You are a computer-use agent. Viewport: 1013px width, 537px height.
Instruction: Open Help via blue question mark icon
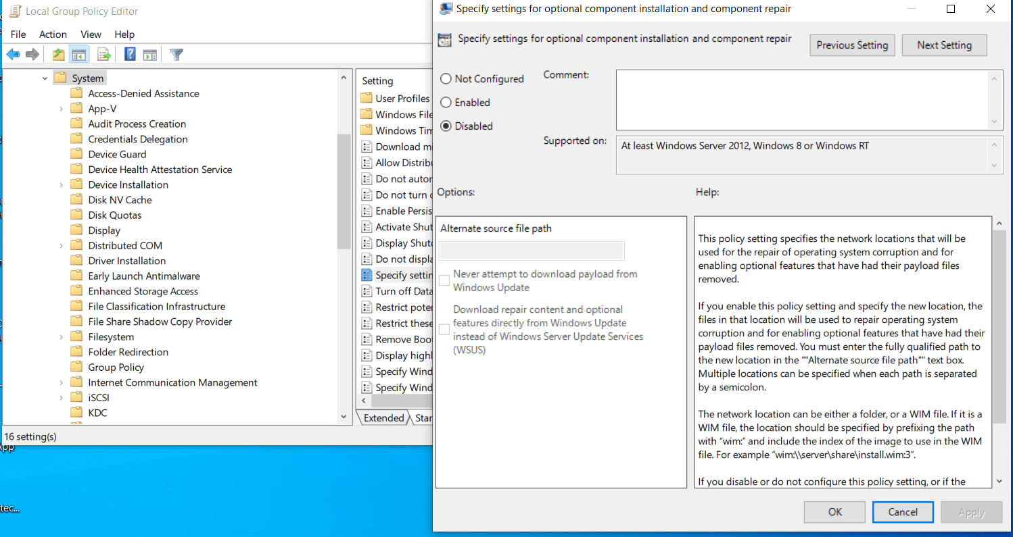pyautogui.click(x=130, y=55)
